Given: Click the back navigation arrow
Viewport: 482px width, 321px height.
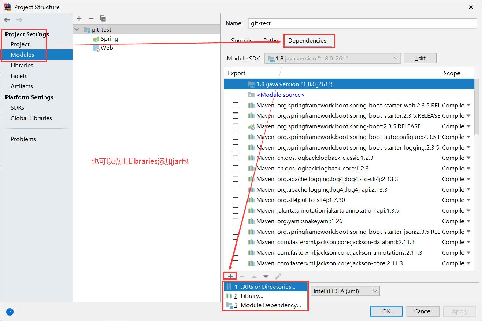Looking at the screenshot, I should tap(7, 20).
